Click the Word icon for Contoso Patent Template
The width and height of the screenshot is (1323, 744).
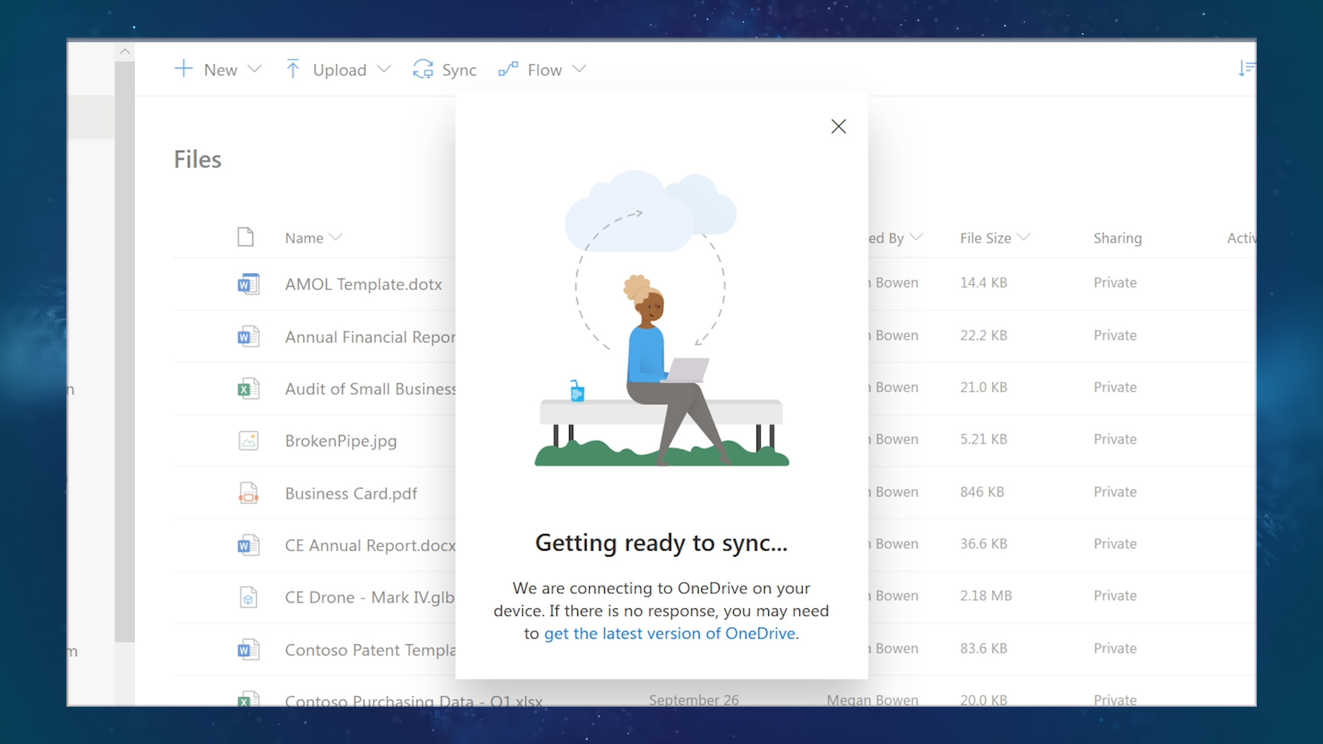coord(248,650)
